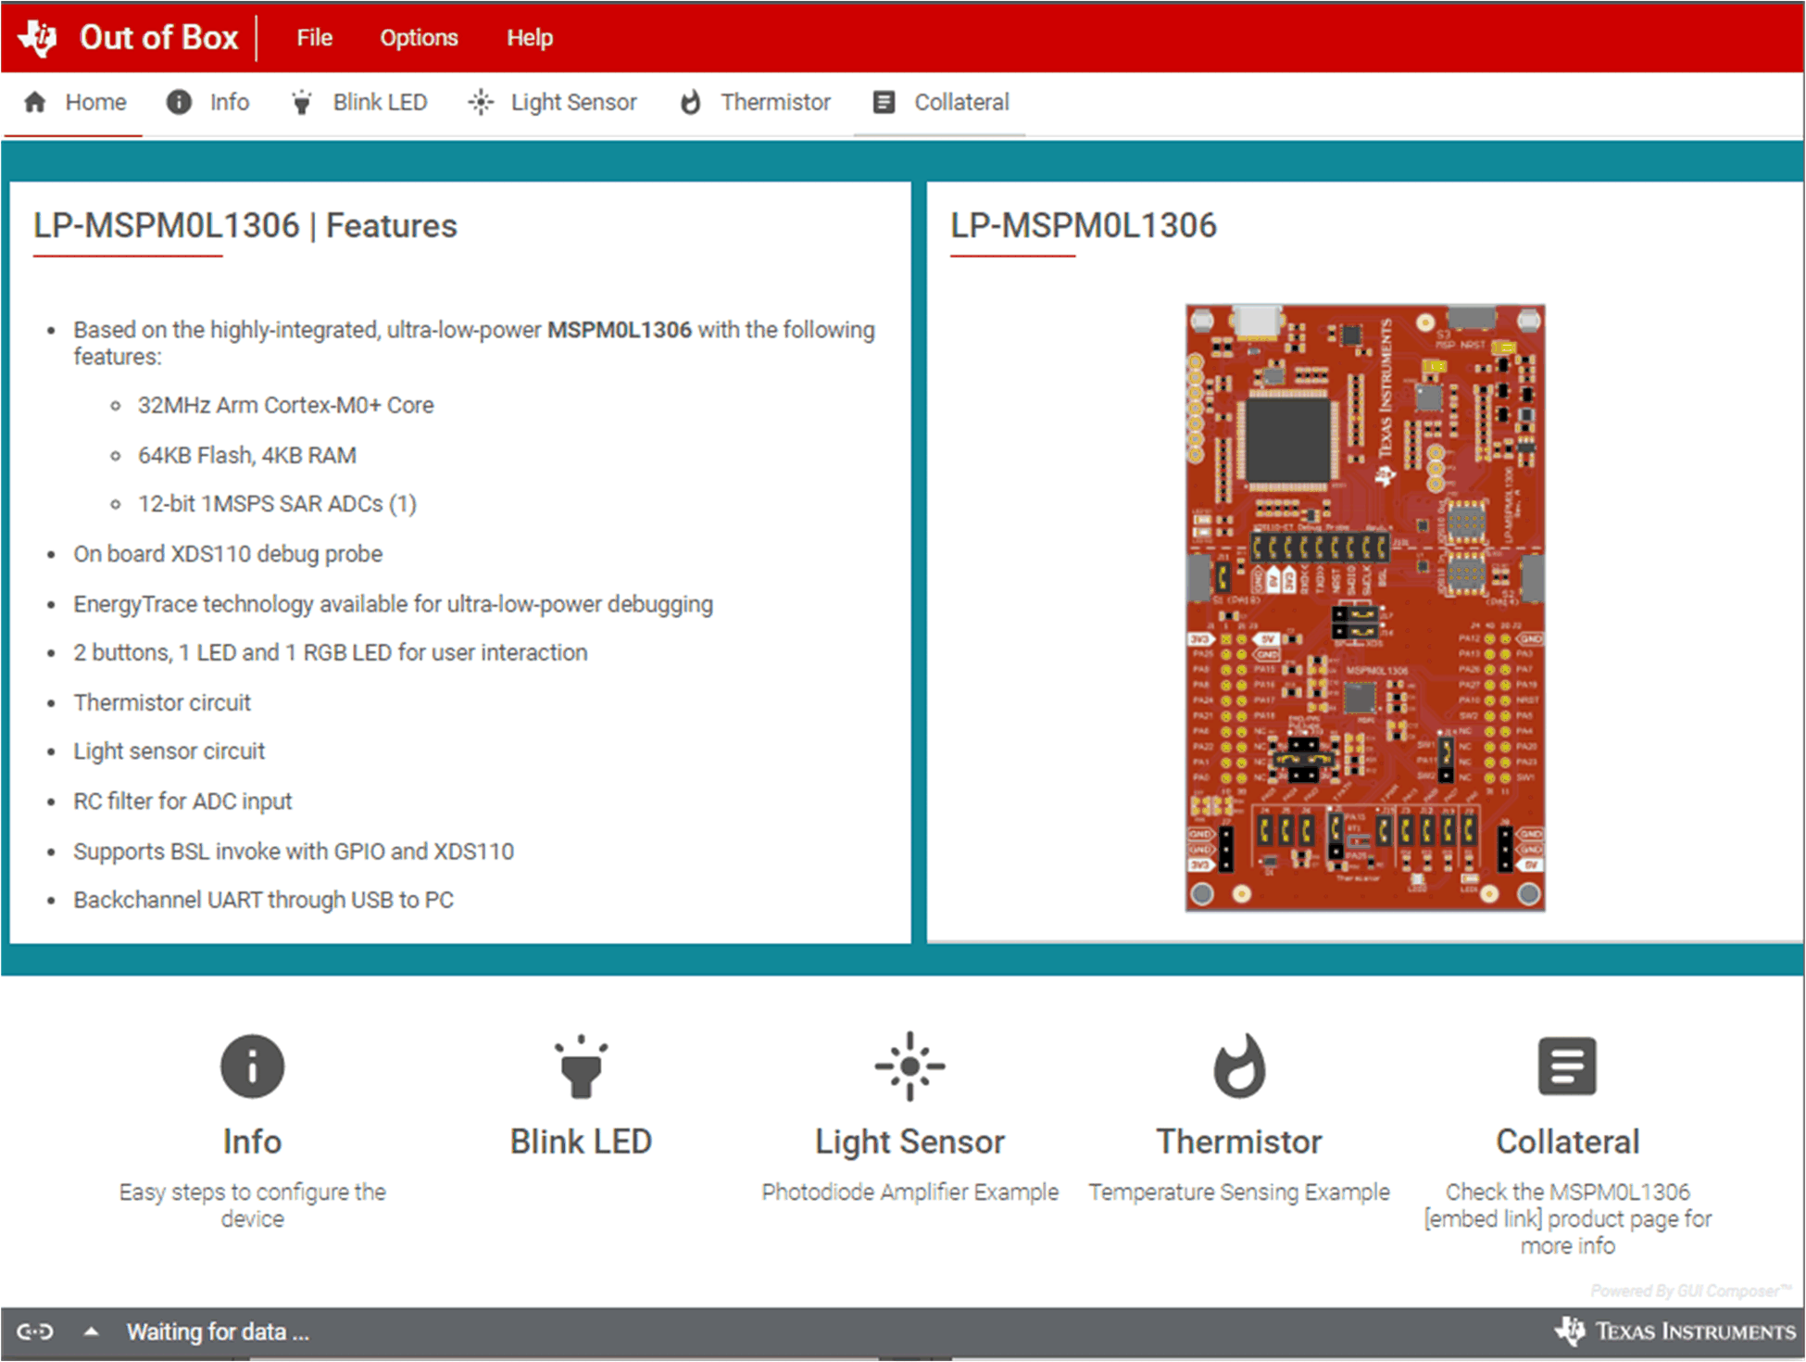Click 'Thermistor circuit' bullet

click(162, 703)
